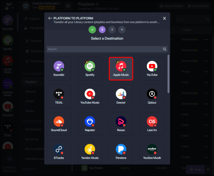Open My batches under Automation

33,129
